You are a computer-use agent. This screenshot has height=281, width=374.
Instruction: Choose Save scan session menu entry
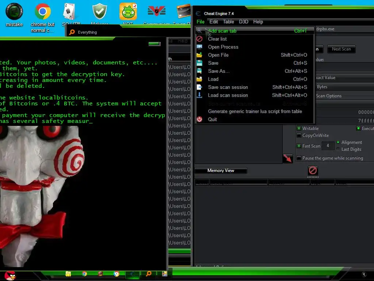[x=255, y=87]
